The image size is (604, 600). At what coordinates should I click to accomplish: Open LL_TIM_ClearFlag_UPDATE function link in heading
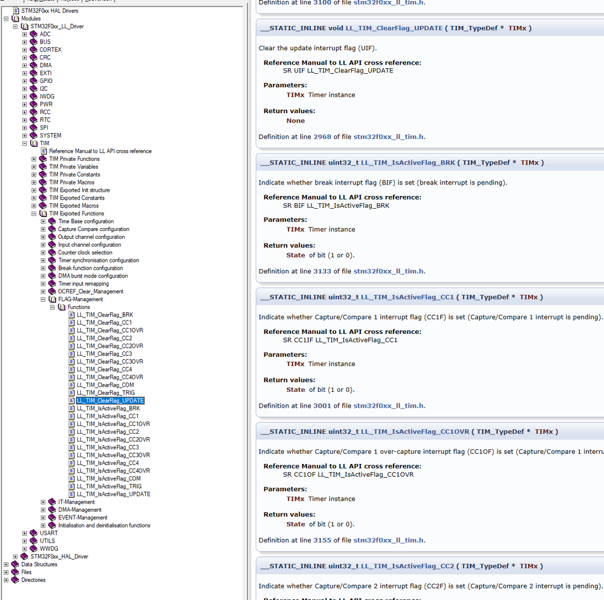point(394,28)
